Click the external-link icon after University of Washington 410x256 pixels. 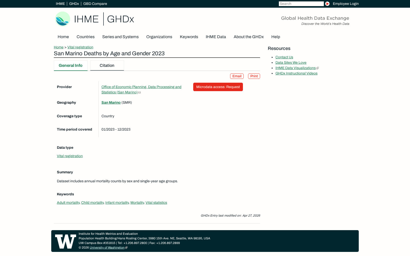126,248
